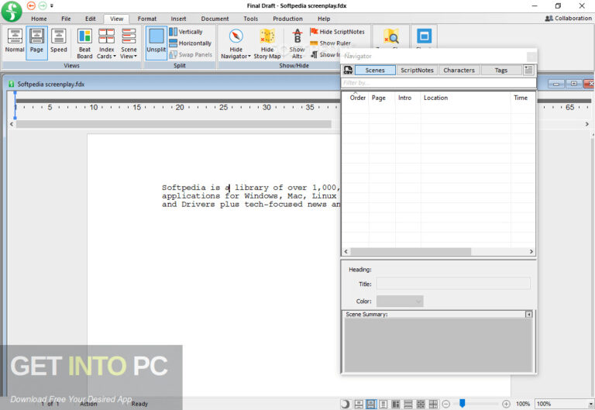Open the Format ribbon tab
The image size is (595, 410).
click(x=147, y=19)
